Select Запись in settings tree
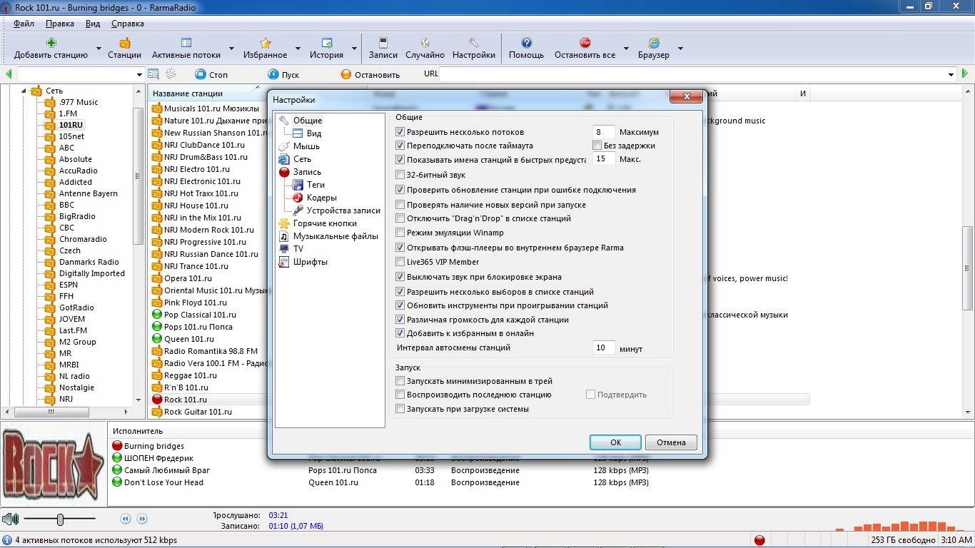 coord(307,172)
